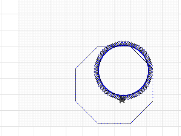Select the lower vertex of the octagon's right side
The height and width of the screenshot is (136, 181).
[x=153, y=101]
